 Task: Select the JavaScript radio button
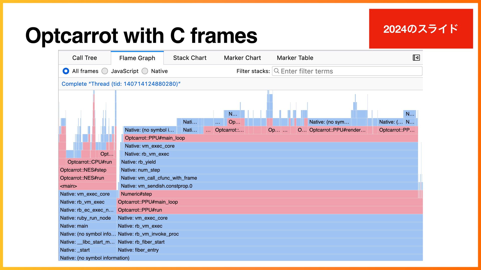[x=105, y=71]
